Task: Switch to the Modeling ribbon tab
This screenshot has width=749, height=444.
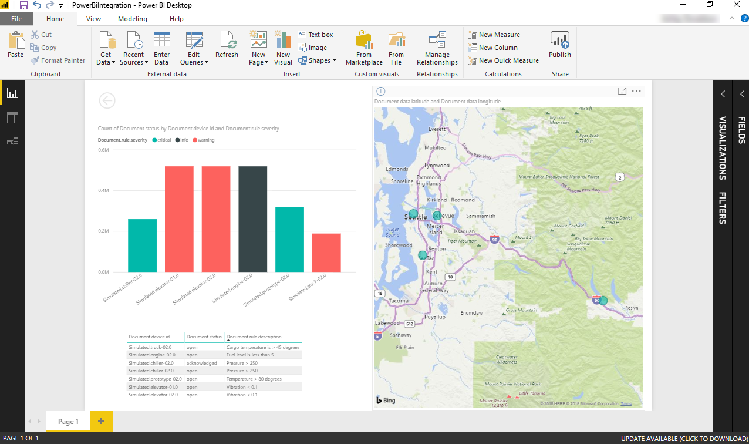Action: click(133, 19)
